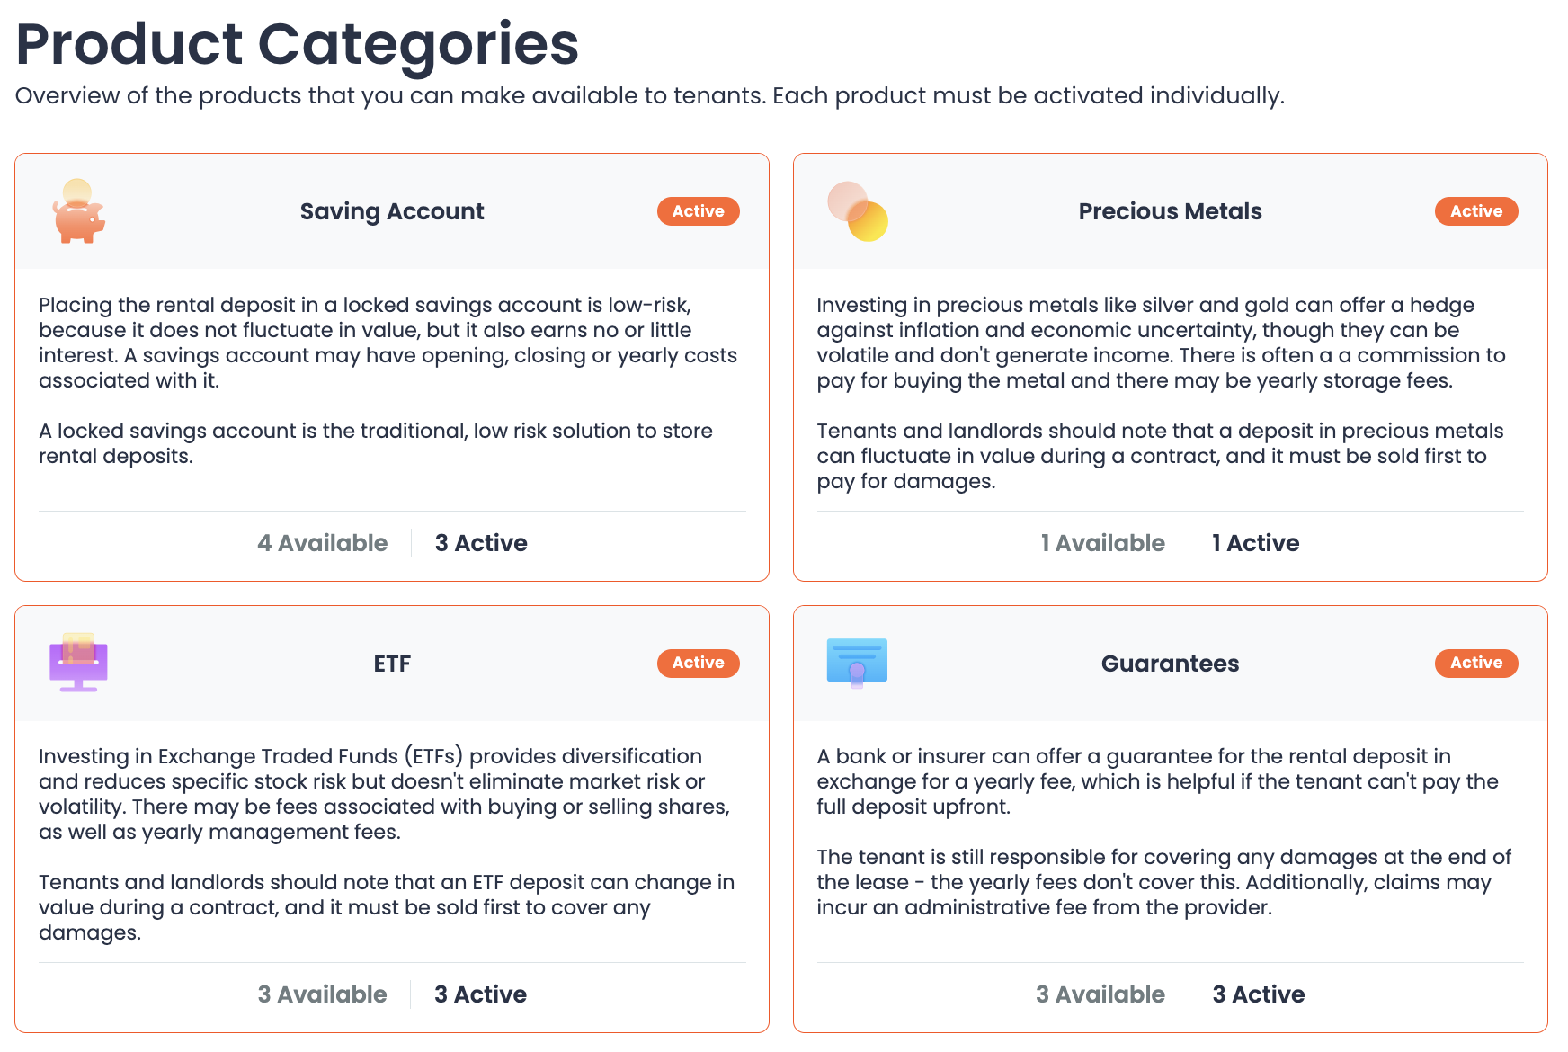Click 1 Available under Precious Metals
This screenshot has height=1052, width=1568.
click(x=1102, y=543)
